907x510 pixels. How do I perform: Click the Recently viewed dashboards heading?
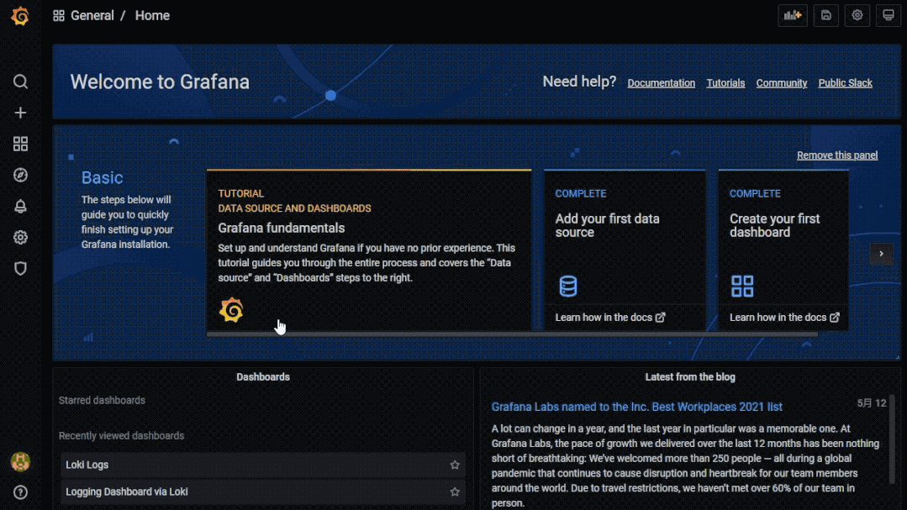122,436
